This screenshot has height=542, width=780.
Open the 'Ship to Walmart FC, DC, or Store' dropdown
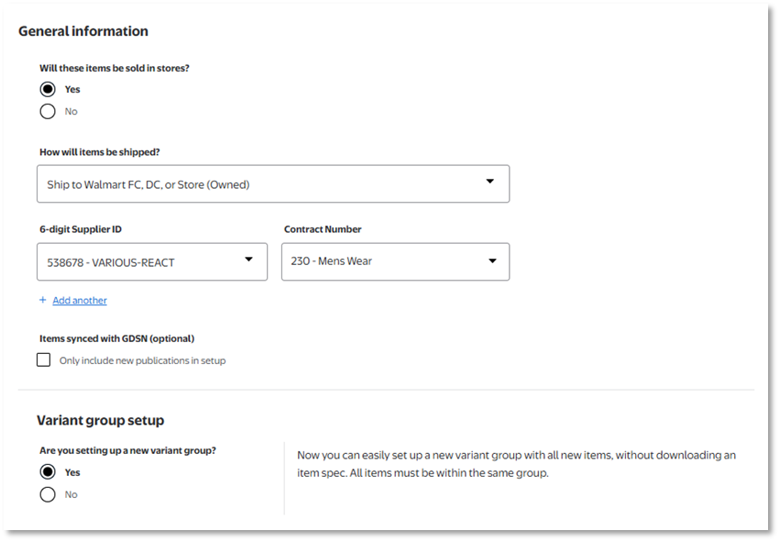(272, 183)
